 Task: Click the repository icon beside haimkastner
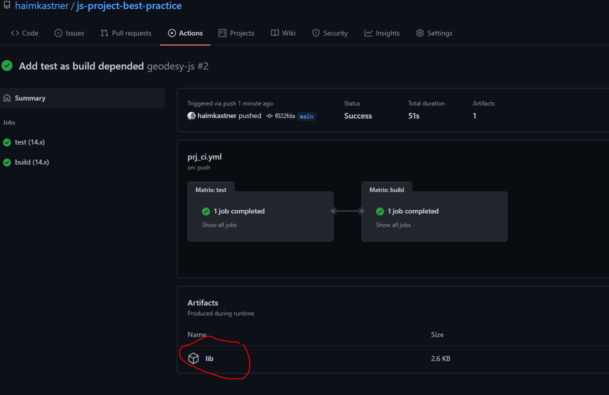tap(7, 5)
